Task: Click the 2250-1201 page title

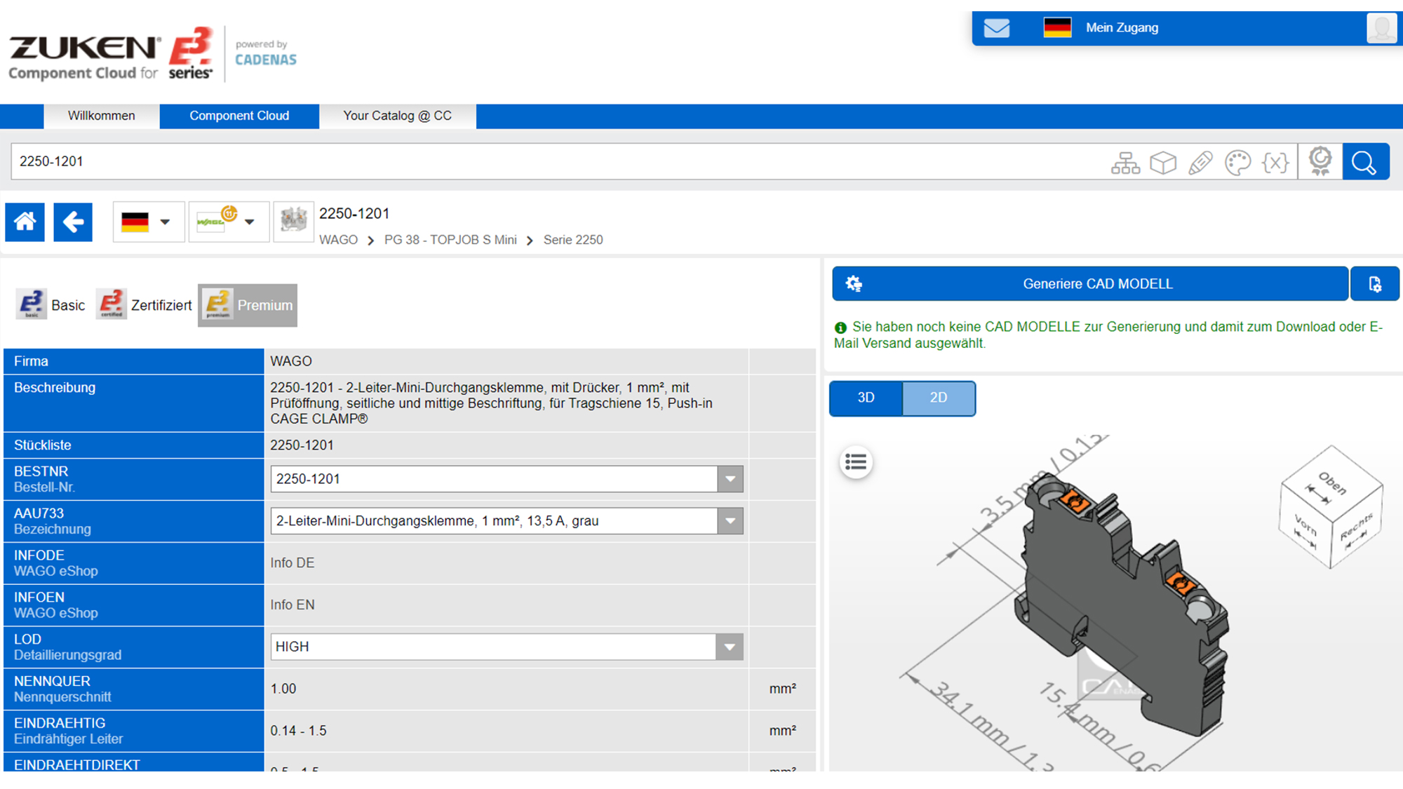Action: [x=354, y=213]
